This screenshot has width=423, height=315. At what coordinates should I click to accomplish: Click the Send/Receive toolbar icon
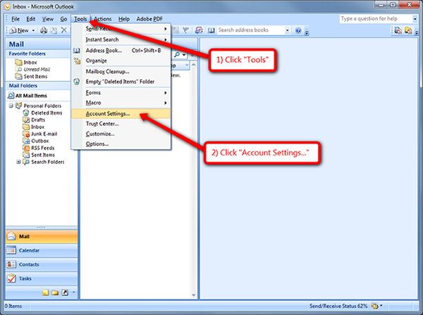(199, 30)
